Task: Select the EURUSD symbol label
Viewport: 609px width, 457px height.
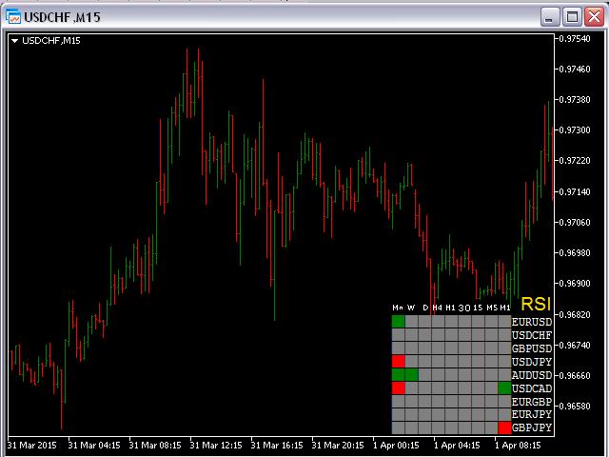Action: pos(531,322)
